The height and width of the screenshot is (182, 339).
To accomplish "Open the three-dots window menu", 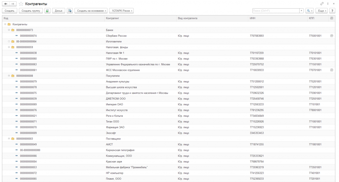I will pyautogui.click(x=328, y=4).
